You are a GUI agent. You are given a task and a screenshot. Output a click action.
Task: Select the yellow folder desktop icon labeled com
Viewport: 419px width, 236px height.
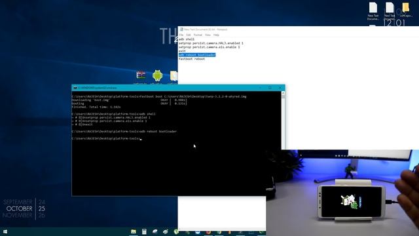406,9
